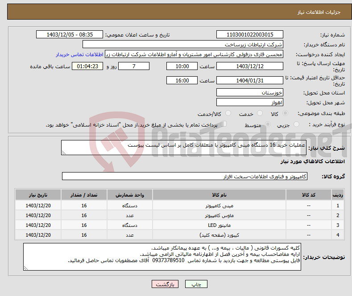Open the اطلاعات تماس خریدار link

79,54
